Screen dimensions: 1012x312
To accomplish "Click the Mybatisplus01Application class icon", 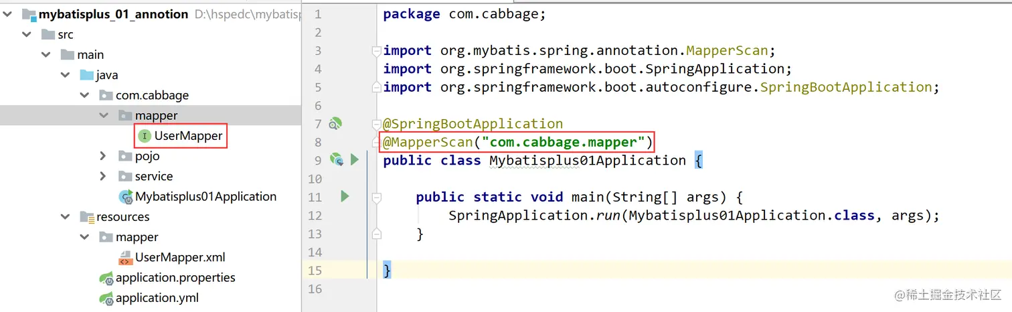I will (x=126, y=197).
